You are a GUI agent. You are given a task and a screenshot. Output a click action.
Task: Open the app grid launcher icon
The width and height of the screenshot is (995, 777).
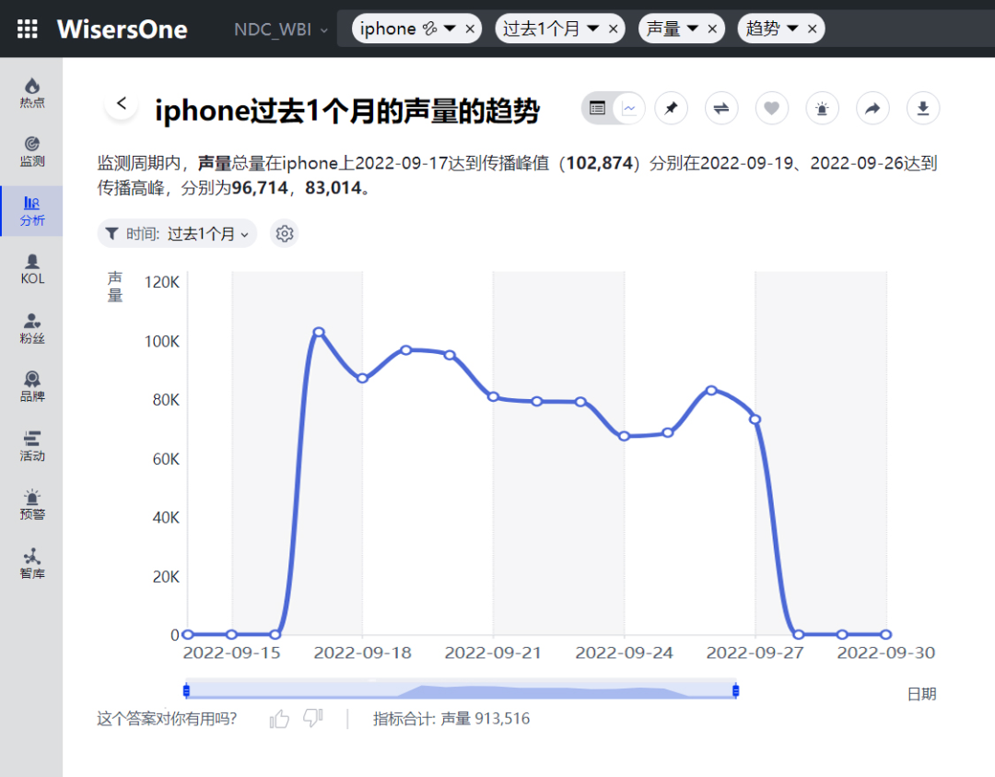(x=28, y=29)
